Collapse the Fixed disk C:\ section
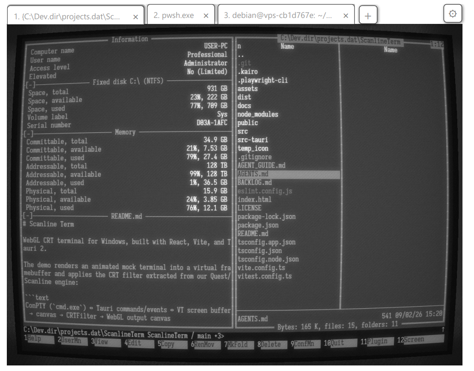Image resolution: width=474 pixels, height=371 pixels. (x=30, y=85)
